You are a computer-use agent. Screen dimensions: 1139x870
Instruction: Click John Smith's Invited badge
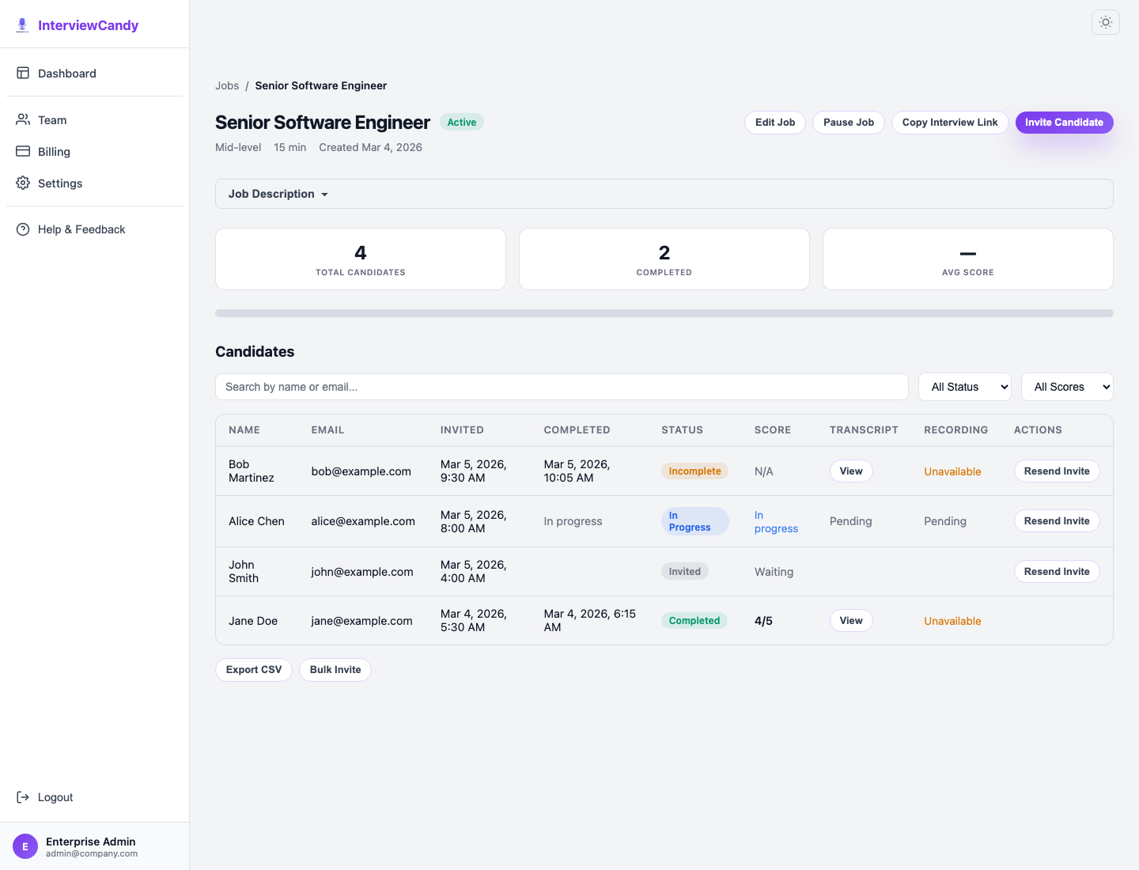pyautogui.click(x=685, y=571)
